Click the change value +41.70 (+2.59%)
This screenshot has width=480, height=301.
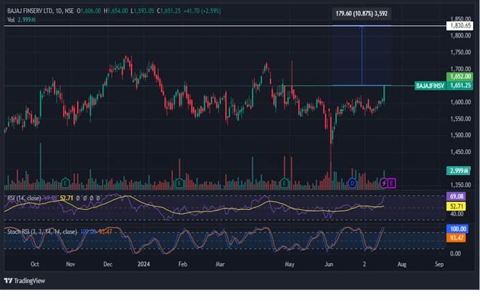click(202, 11)
